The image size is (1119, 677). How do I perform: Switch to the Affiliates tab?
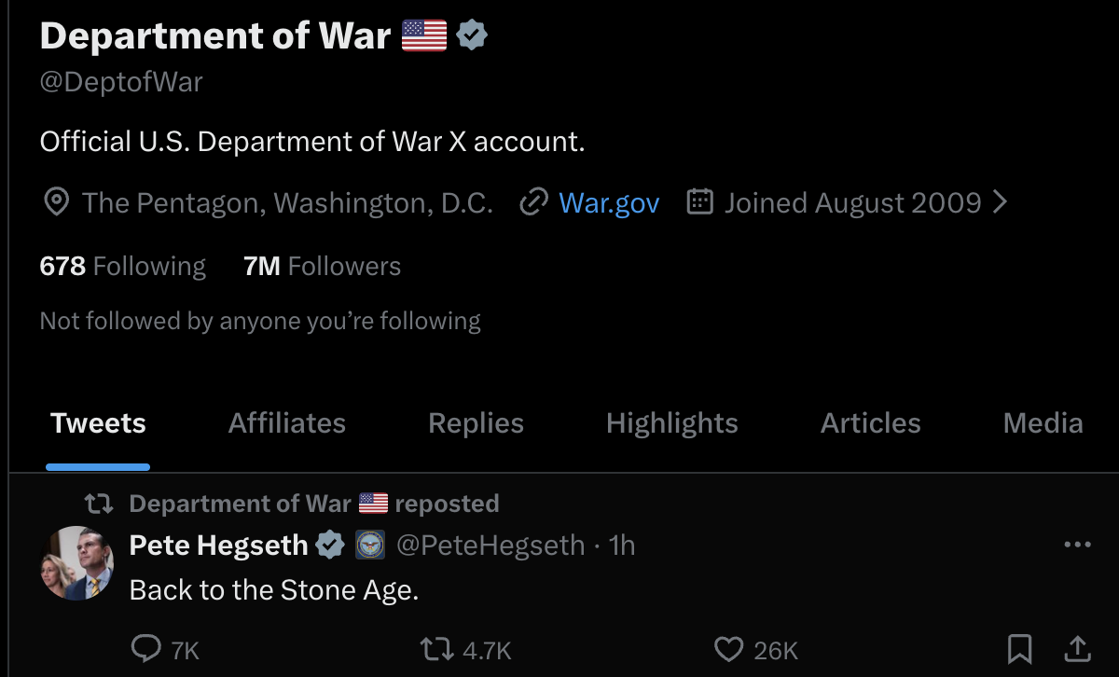pyautogui.click(x=287, y=423)
